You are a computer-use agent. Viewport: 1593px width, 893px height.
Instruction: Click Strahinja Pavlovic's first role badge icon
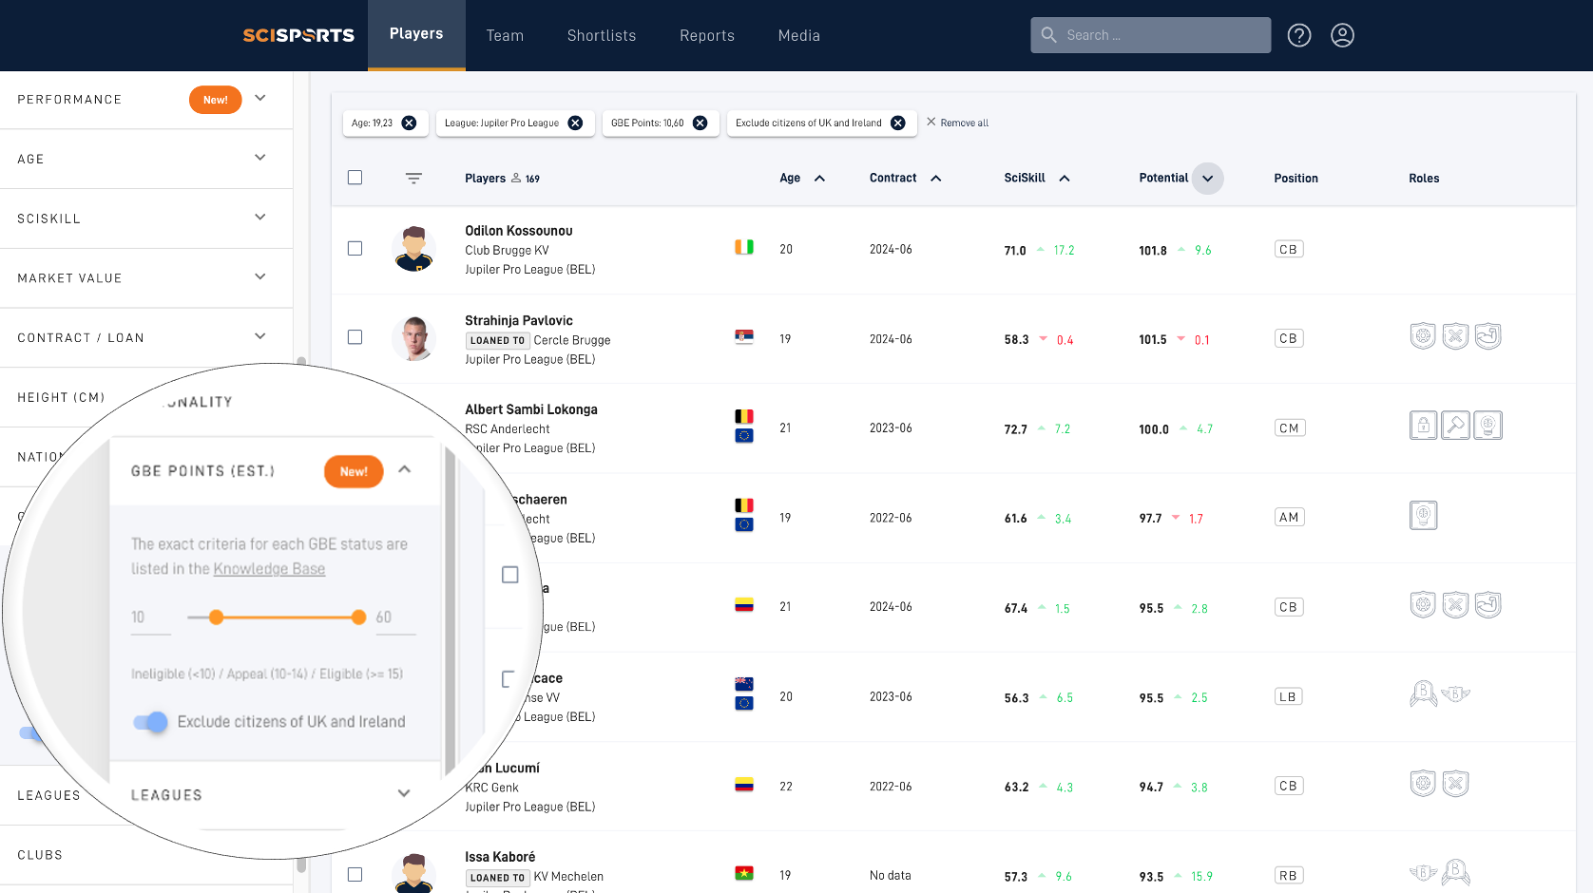[1423, 336]
